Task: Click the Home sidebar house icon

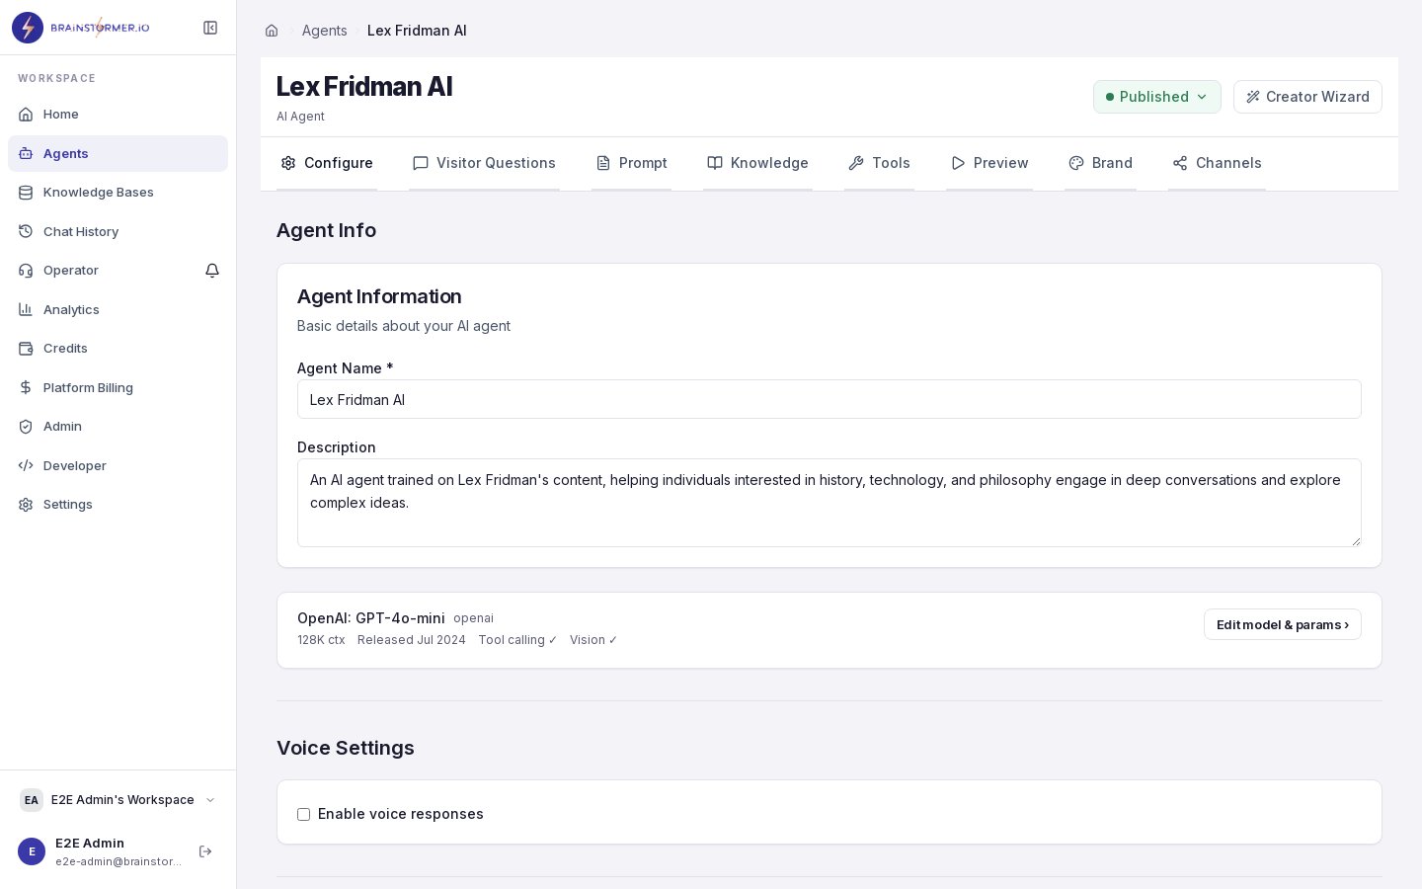Action: pyautogui.click(x=26, y=115)
